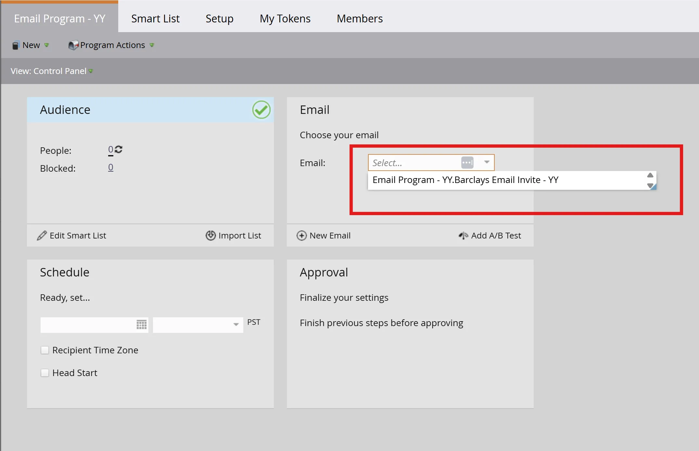This screenshot has height=451, width=699.
Task: Select Email Program - YY.Barclays Email Invite option
Action: (x=465, y=180)
